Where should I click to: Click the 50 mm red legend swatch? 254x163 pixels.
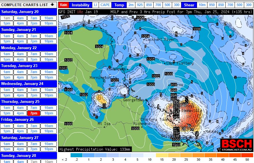click(x=247, y=155)
